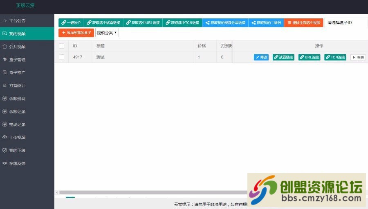Open 余额提现 in the sidebar
The height and width of the screenshot is (209, 368).
(x=27, y=98)
